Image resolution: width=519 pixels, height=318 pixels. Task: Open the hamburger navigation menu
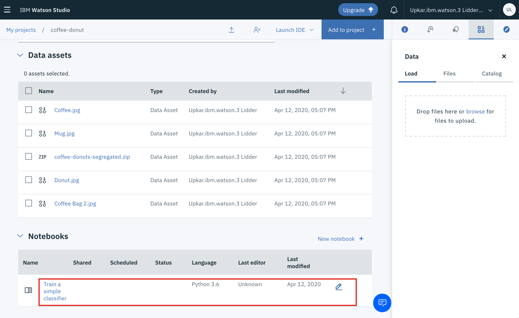pos(7,10)
